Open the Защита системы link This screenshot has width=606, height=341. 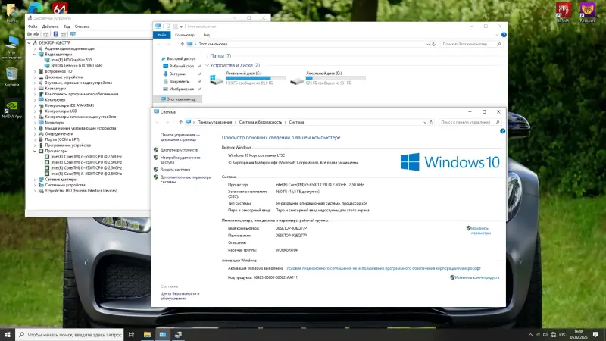click(x=175, y=170)
